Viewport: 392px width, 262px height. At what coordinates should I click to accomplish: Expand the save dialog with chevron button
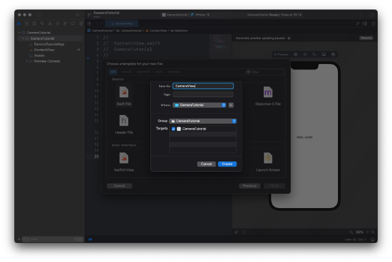click(x=230, y=105)
